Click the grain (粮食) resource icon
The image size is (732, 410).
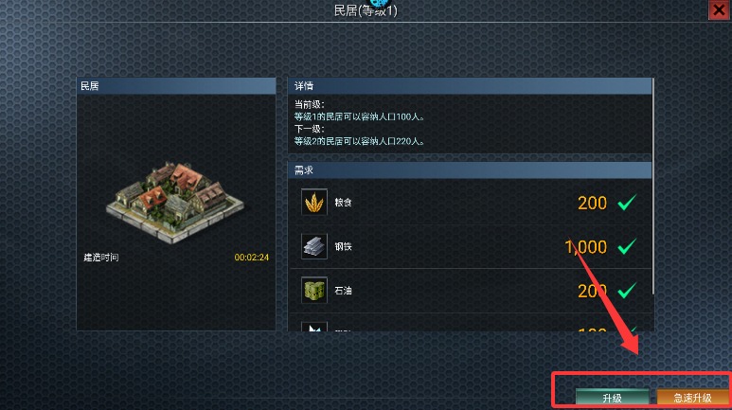pyautogui.click(x=314, y=203)
